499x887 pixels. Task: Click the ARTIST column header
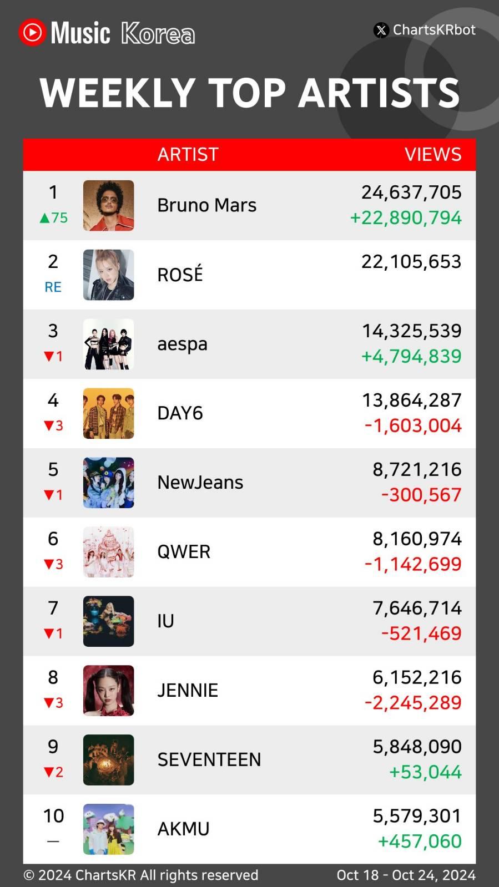188,154
